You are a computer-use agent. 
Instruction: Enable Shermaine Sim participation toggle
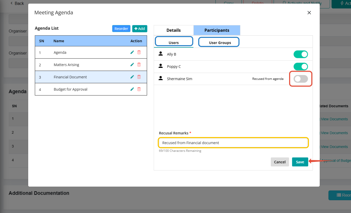[x=301, y=79]
